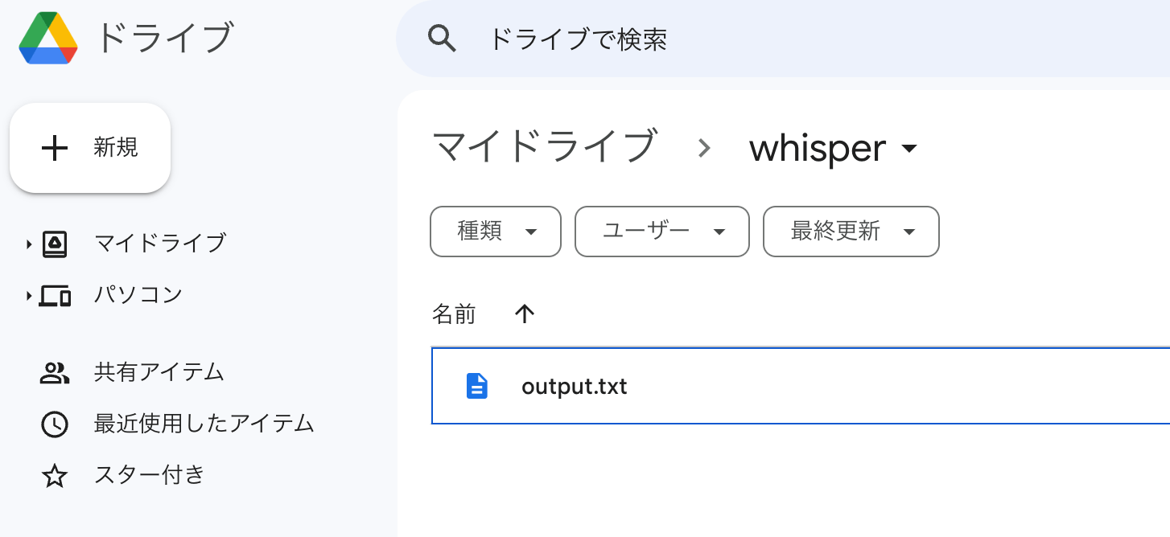Click the search magnifier icon

pos(443,38)
